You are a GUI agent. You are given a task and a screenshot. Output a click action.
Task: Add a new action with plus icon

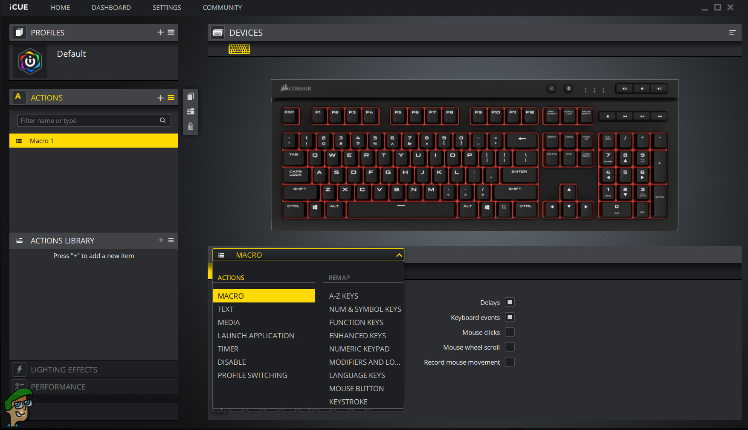pos(160,98)
